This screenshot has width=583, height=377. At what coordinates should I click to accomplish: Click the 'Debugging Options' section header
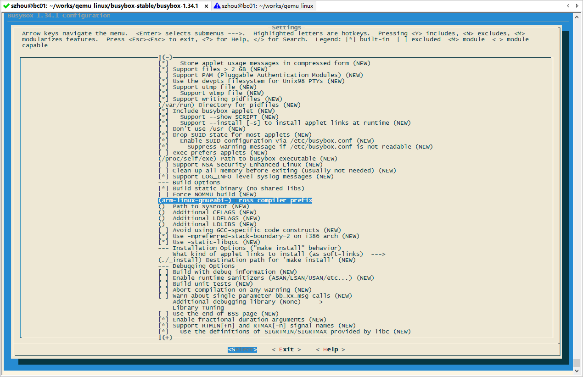196,266
